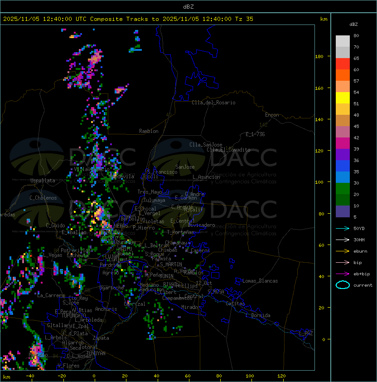The height and width of the screenshot is (382, 377).
Task: Click the 'current' legend label
Action: tap(362, 285)
